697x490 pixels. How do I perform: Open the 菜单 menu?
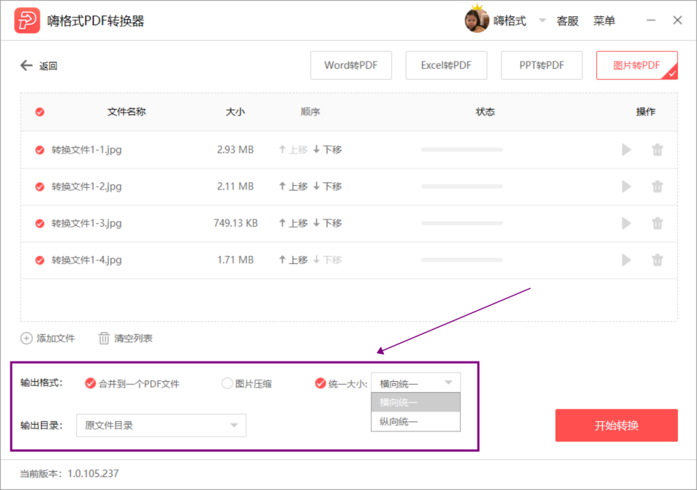[x=604, y=21]
